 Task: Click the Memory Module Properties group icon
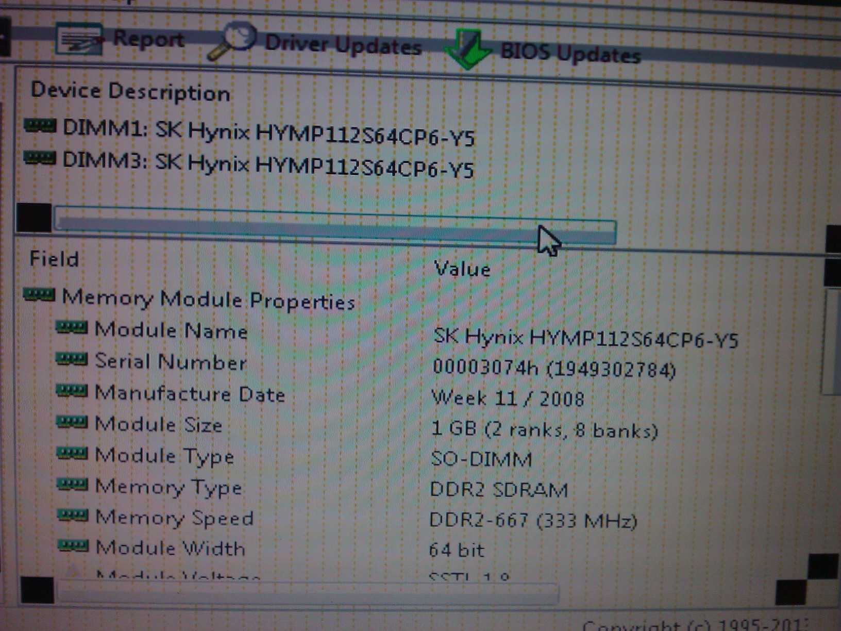coord(39,295)
